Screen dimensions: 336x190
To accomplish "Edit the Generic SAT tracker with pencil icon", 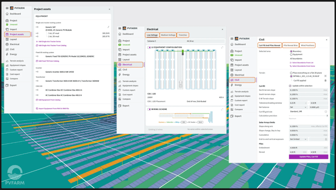I will click(x=108, y=27).
